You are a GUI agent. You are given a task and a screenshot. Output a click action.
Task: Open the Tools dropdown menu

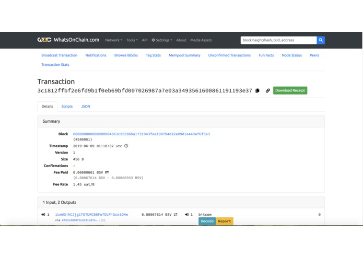(132, 40)
